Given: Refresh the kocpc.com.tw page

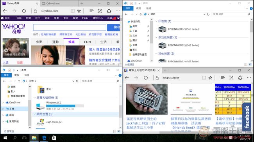Looking at the screenshot, I should tap(146, 78).
